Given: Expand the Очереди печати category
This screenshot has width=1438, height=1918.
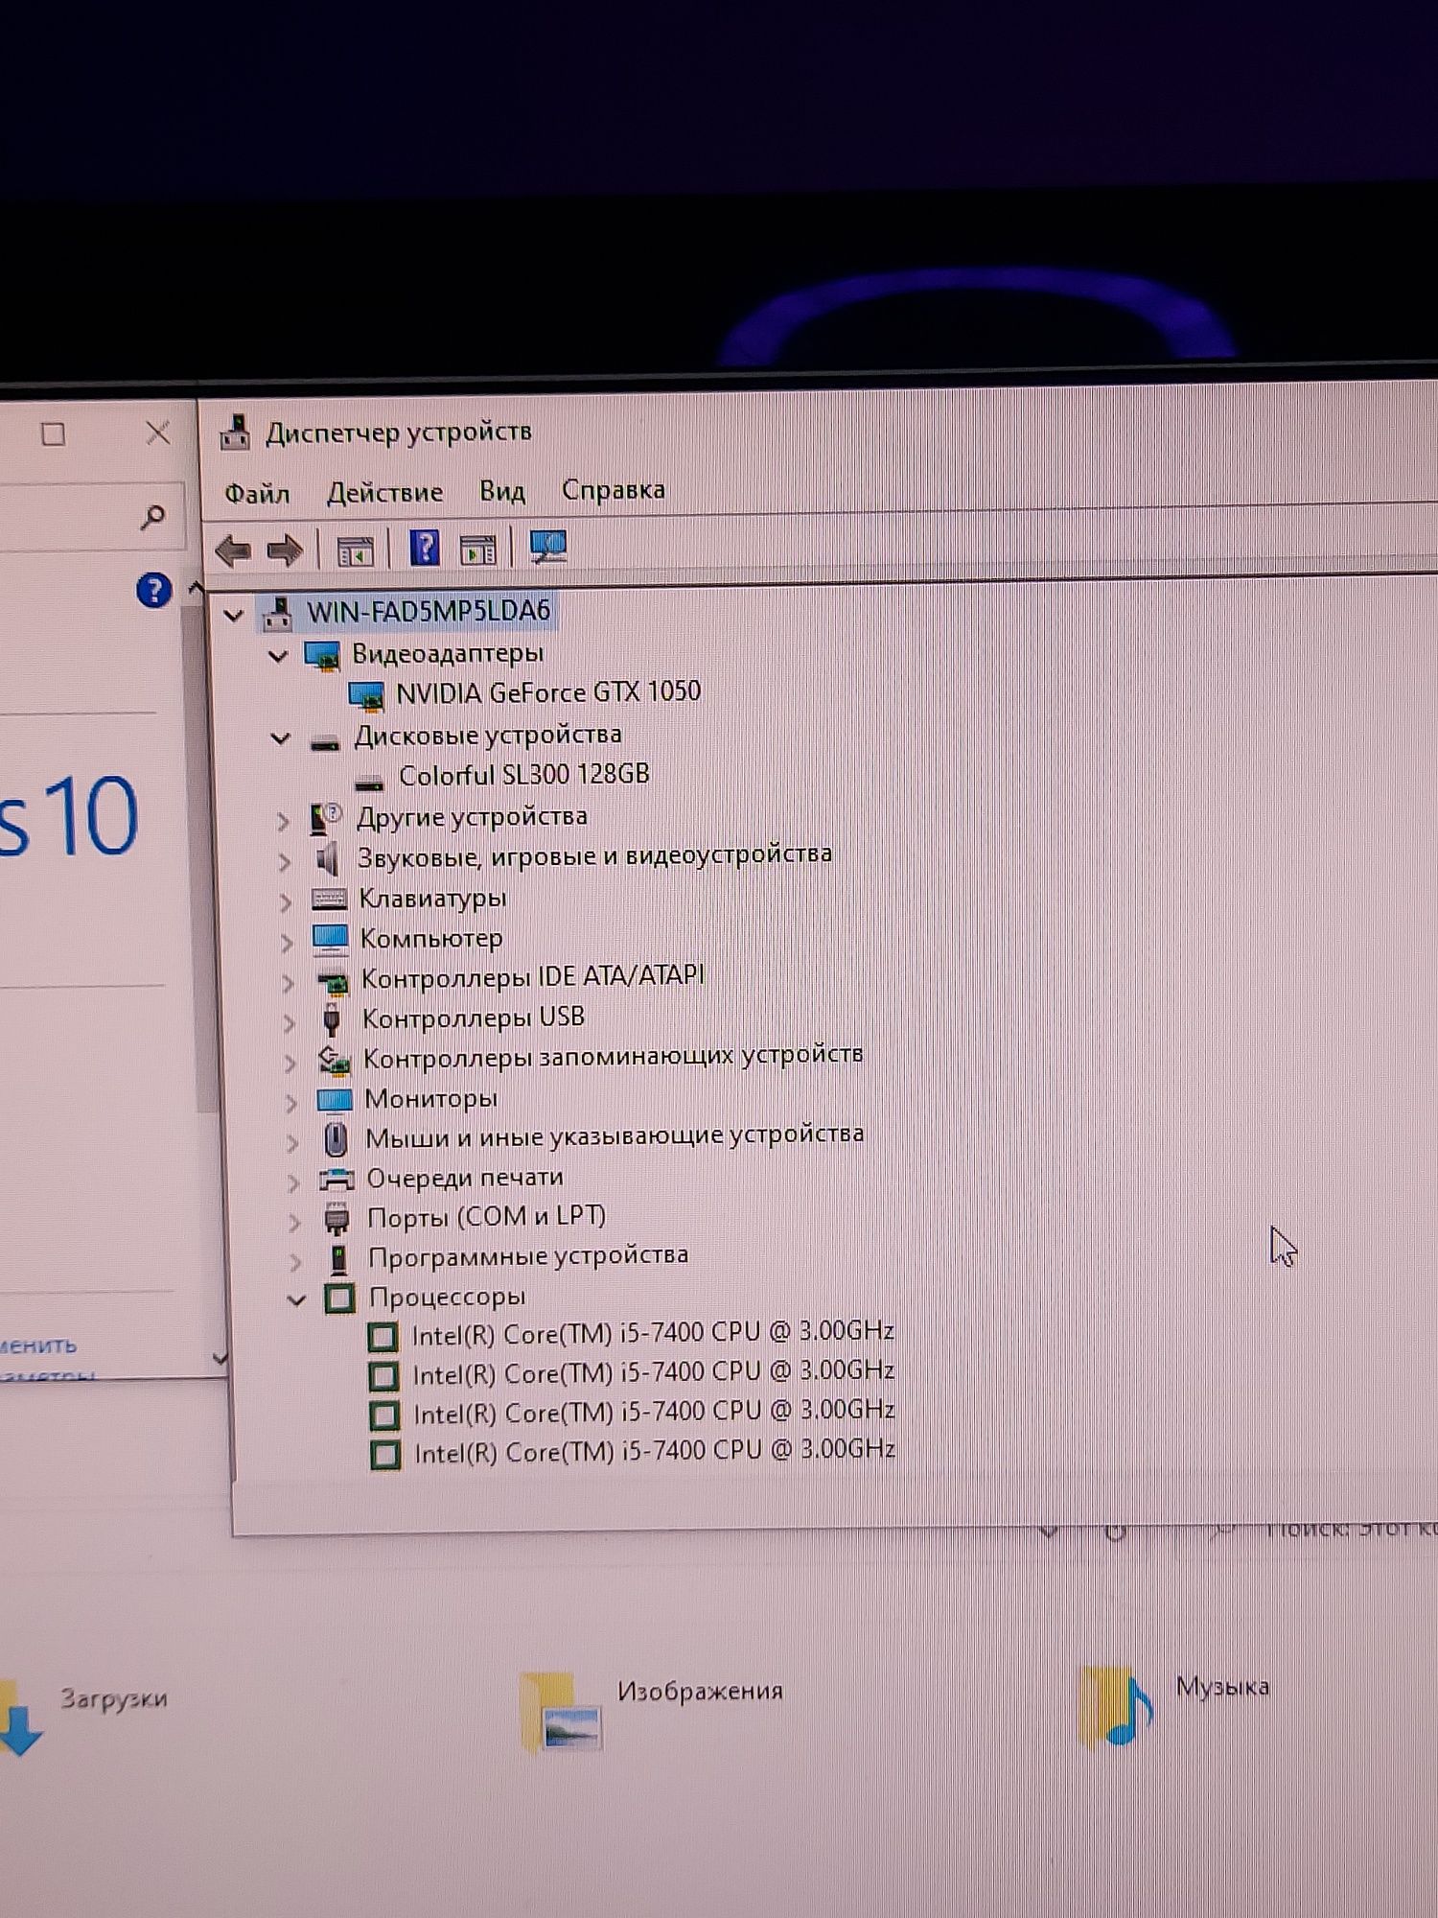Looking at the screenshot, I should [x=294, y=1182].
